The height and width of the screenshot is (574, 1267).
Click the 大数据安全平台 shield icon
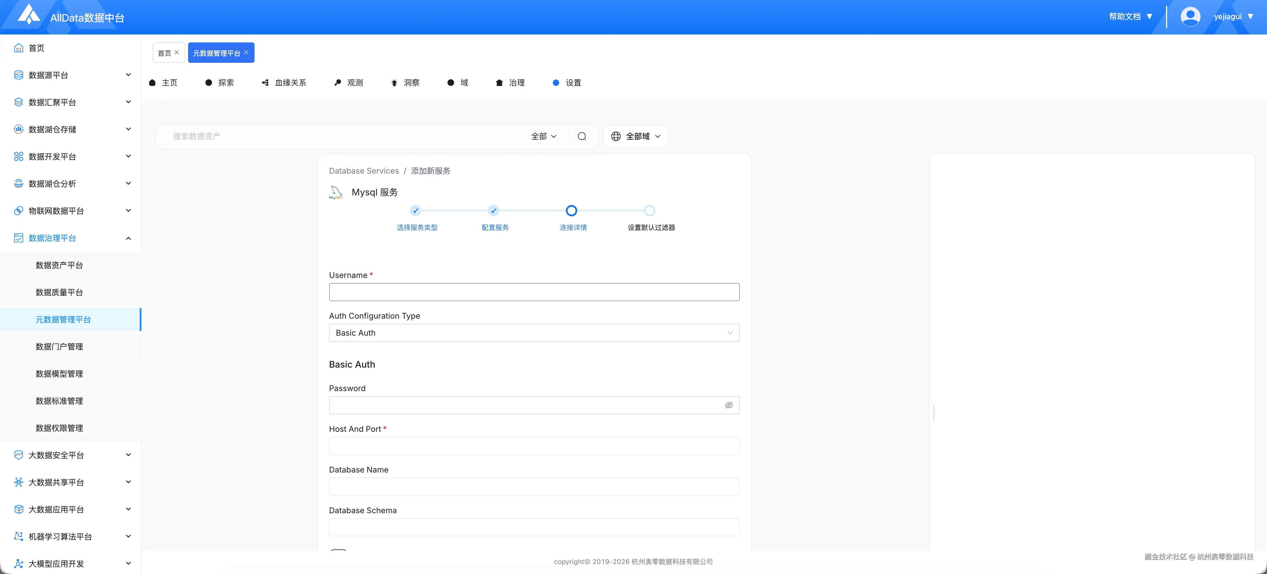(19, 455)
